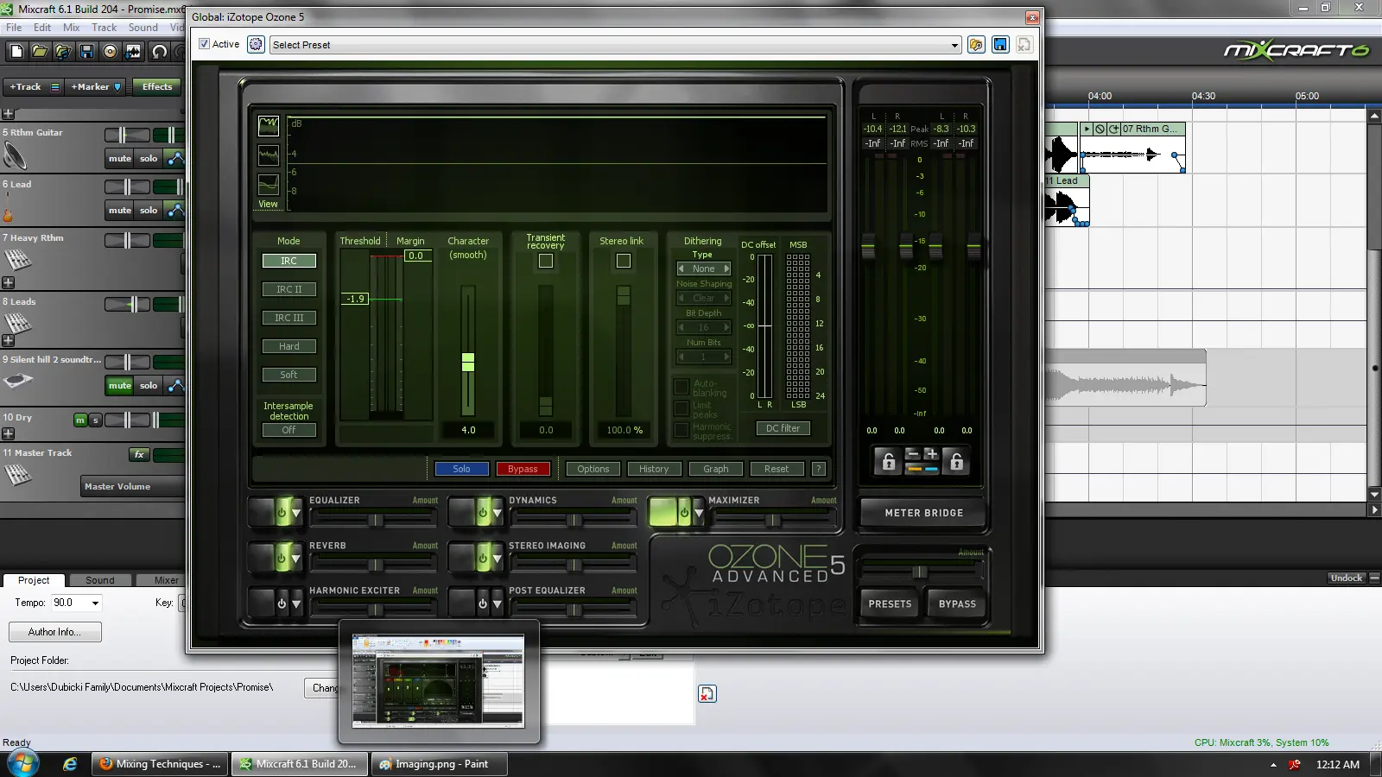Click the New Project icon in Mixcraft toolbar
Viewport: 1382px width, 777px height.
[x=16, y=52]
